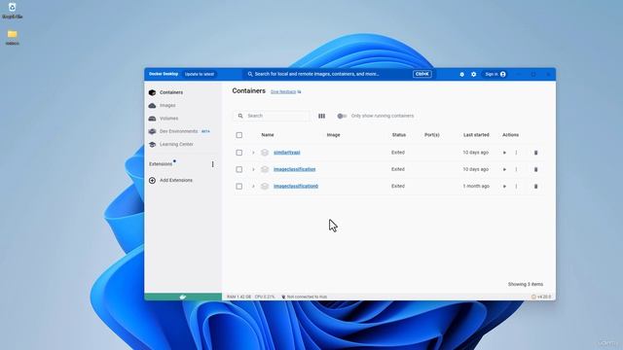This screenshot has width=623, height=350.
Task: Click the Docker whale icon in the bottom status bar
Action: point(183,297)
